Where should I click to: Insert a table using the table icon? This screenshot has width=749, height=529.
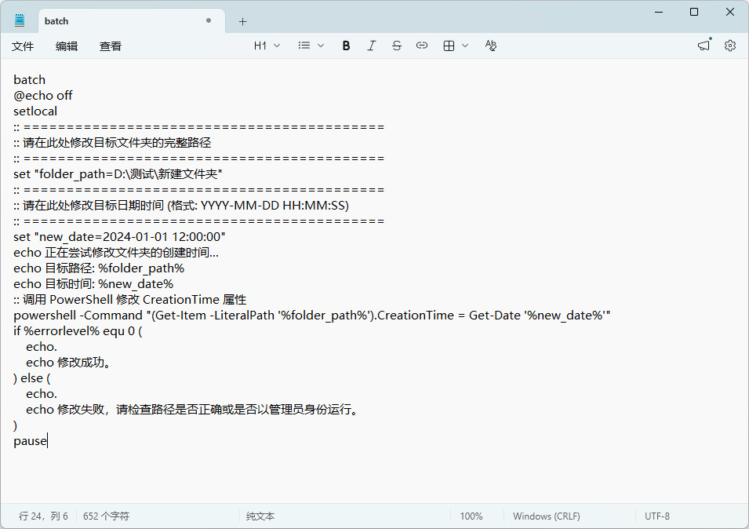(449, 46)
